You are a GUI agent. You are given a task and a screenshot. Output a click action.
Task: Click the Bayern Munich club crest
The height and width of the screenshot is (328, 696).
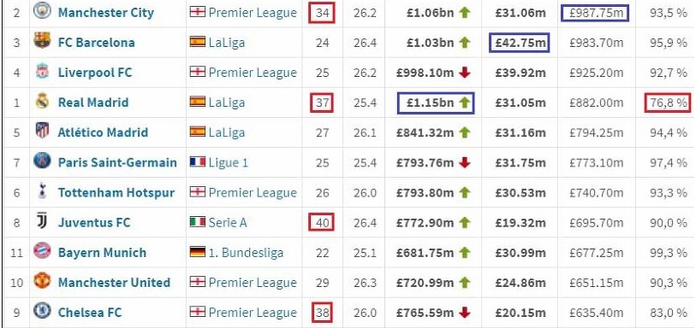(42, 251)
